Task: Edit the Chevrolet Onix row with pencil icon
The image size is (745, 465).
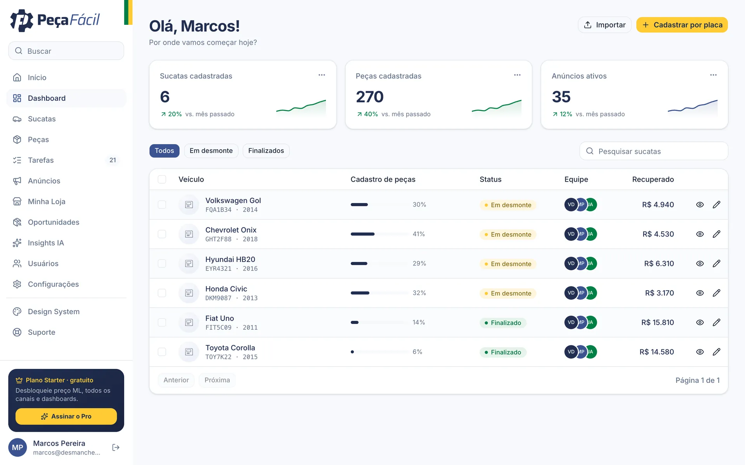Action: [x=716, y=234]
